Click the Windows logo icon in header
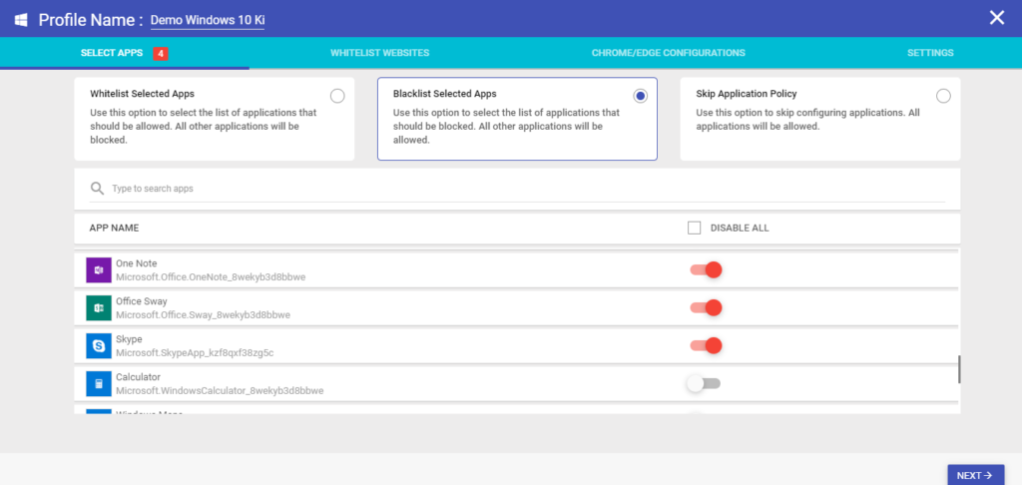 point(21,20)
